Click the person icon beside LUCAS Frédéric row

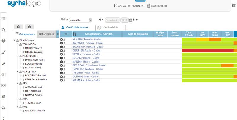click(64, 58)
